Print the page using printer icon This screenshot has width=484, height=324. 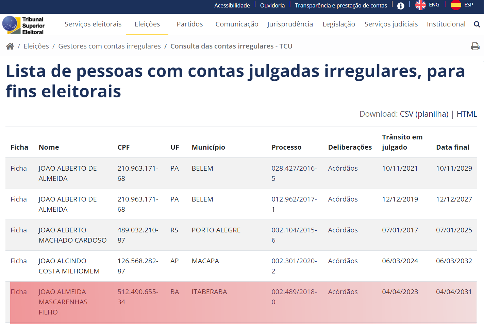click(x=475, y=46)
